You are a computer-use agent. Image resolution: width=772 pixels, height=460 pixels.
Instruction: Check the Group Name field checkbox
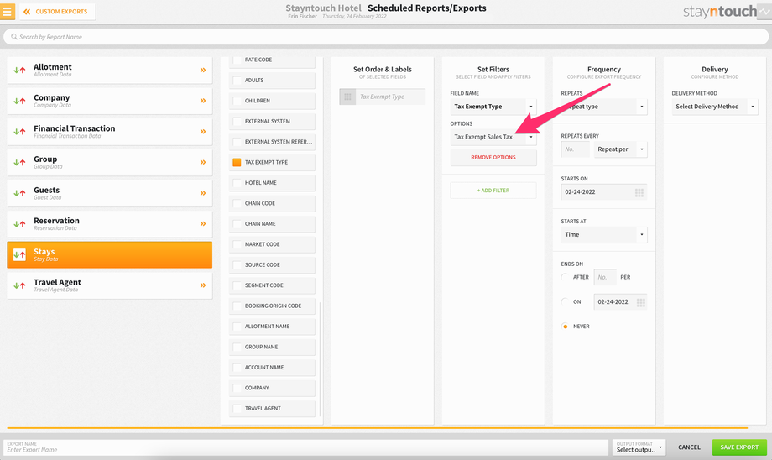237,348
